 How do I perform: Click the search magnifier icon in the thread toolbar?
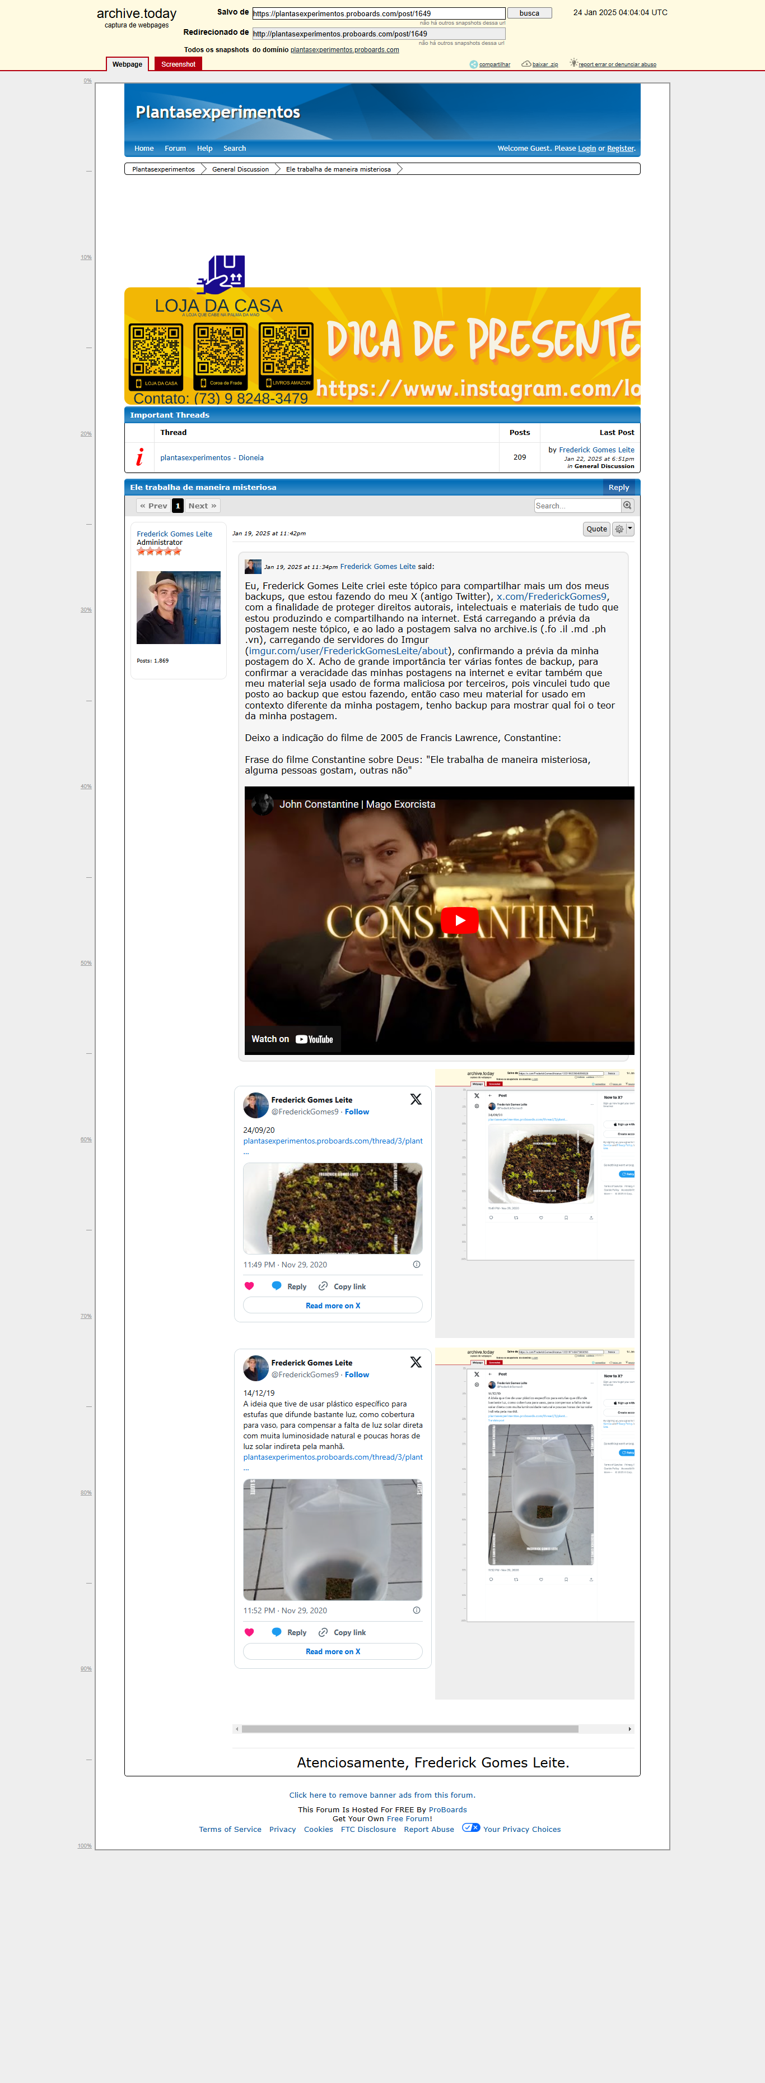pos(627,506)
